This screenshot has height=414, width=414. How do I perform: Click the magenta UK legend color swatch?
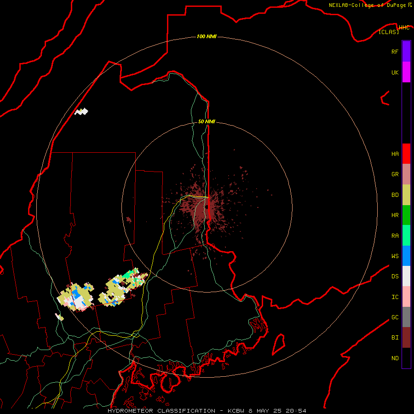406,72
